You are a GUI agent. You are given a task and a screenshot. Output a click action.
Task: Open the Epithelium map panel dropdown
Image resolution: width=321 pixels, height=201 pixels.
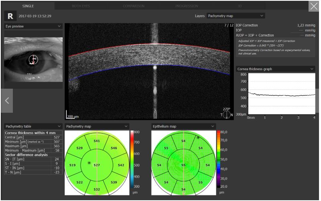(x=184, y=126)
